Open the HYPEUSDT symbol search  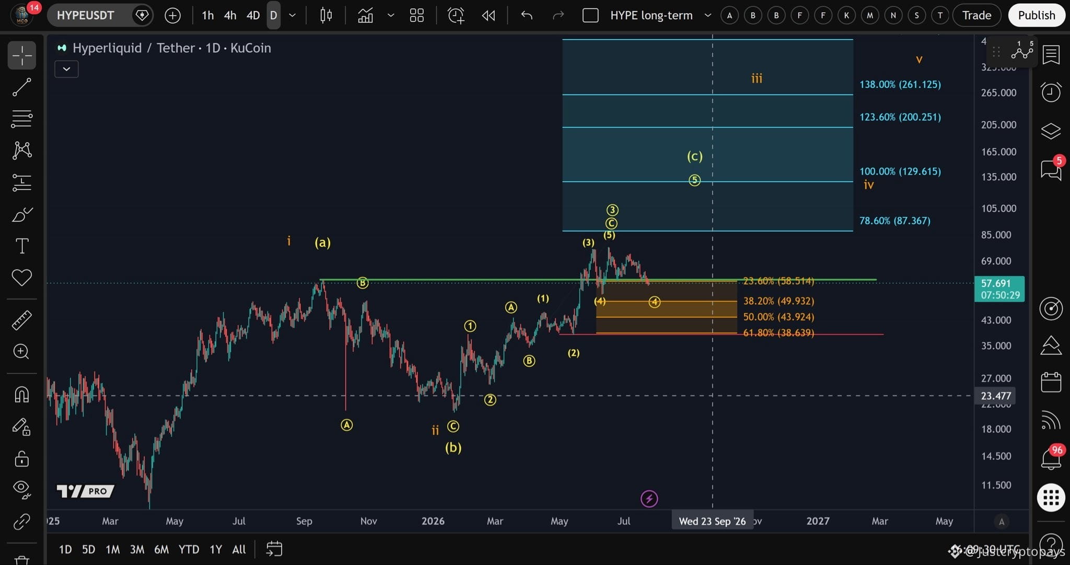(x=86, y=15)
